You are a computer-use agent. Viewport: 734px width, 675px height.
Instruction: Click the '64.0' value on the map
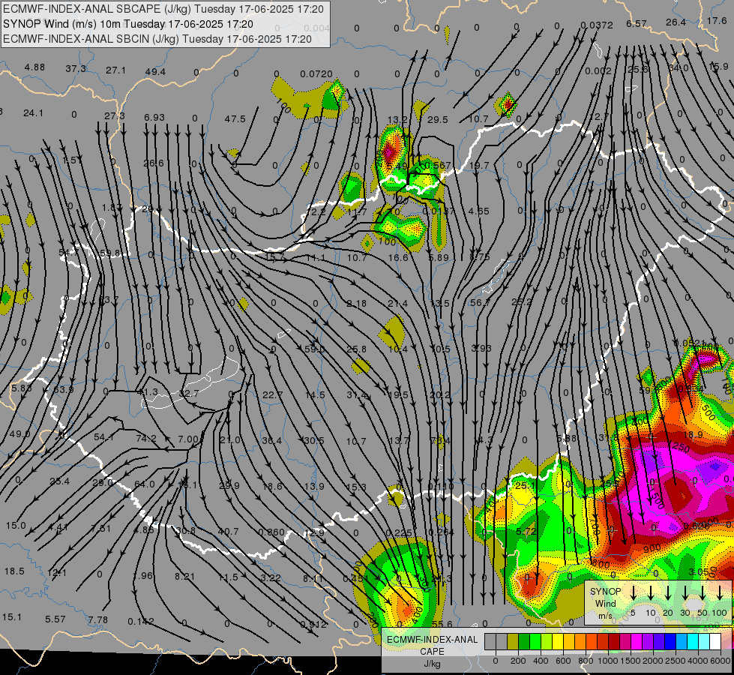(x=144, y=484)
